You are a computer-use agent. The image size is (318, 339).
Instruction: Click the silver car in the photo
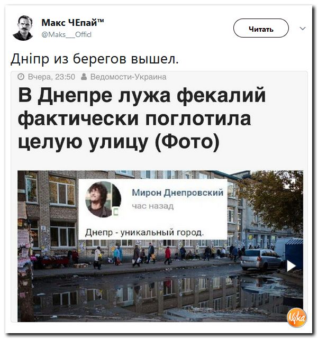pyautogui.click(x=262, y=260)
